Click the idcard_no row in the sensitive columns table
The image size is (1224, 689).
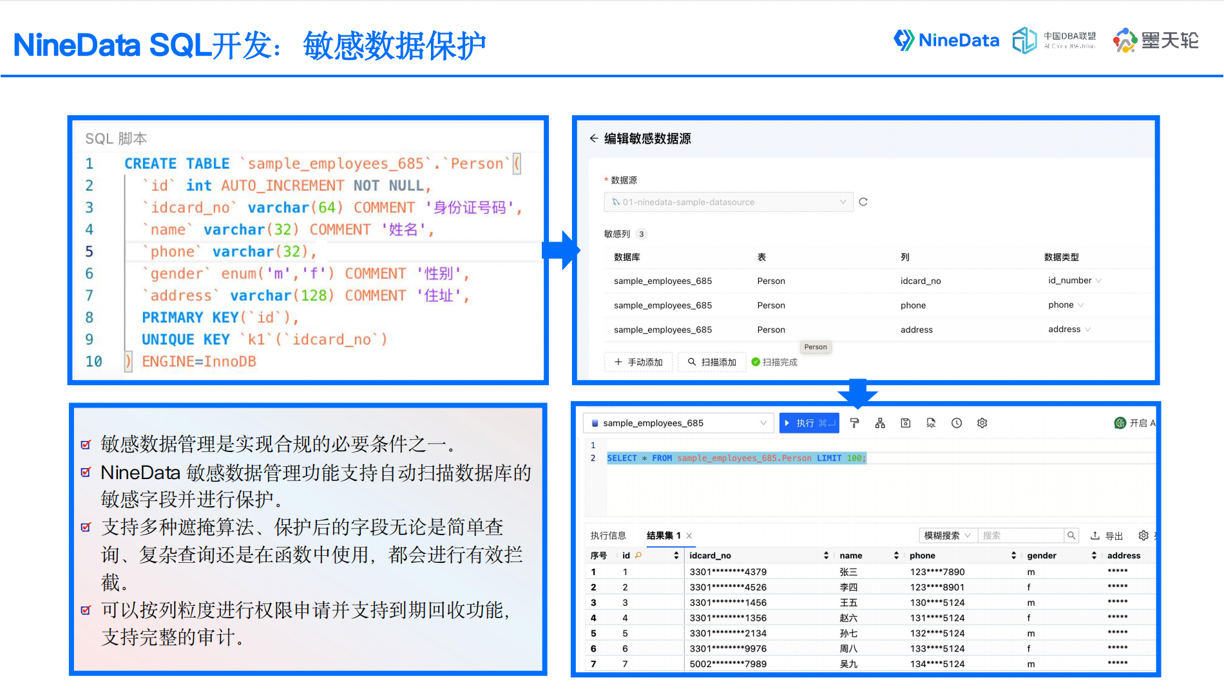tap(879, 281)
